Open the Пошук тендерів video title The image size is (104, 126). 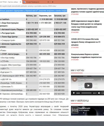(x=86, y=79)
